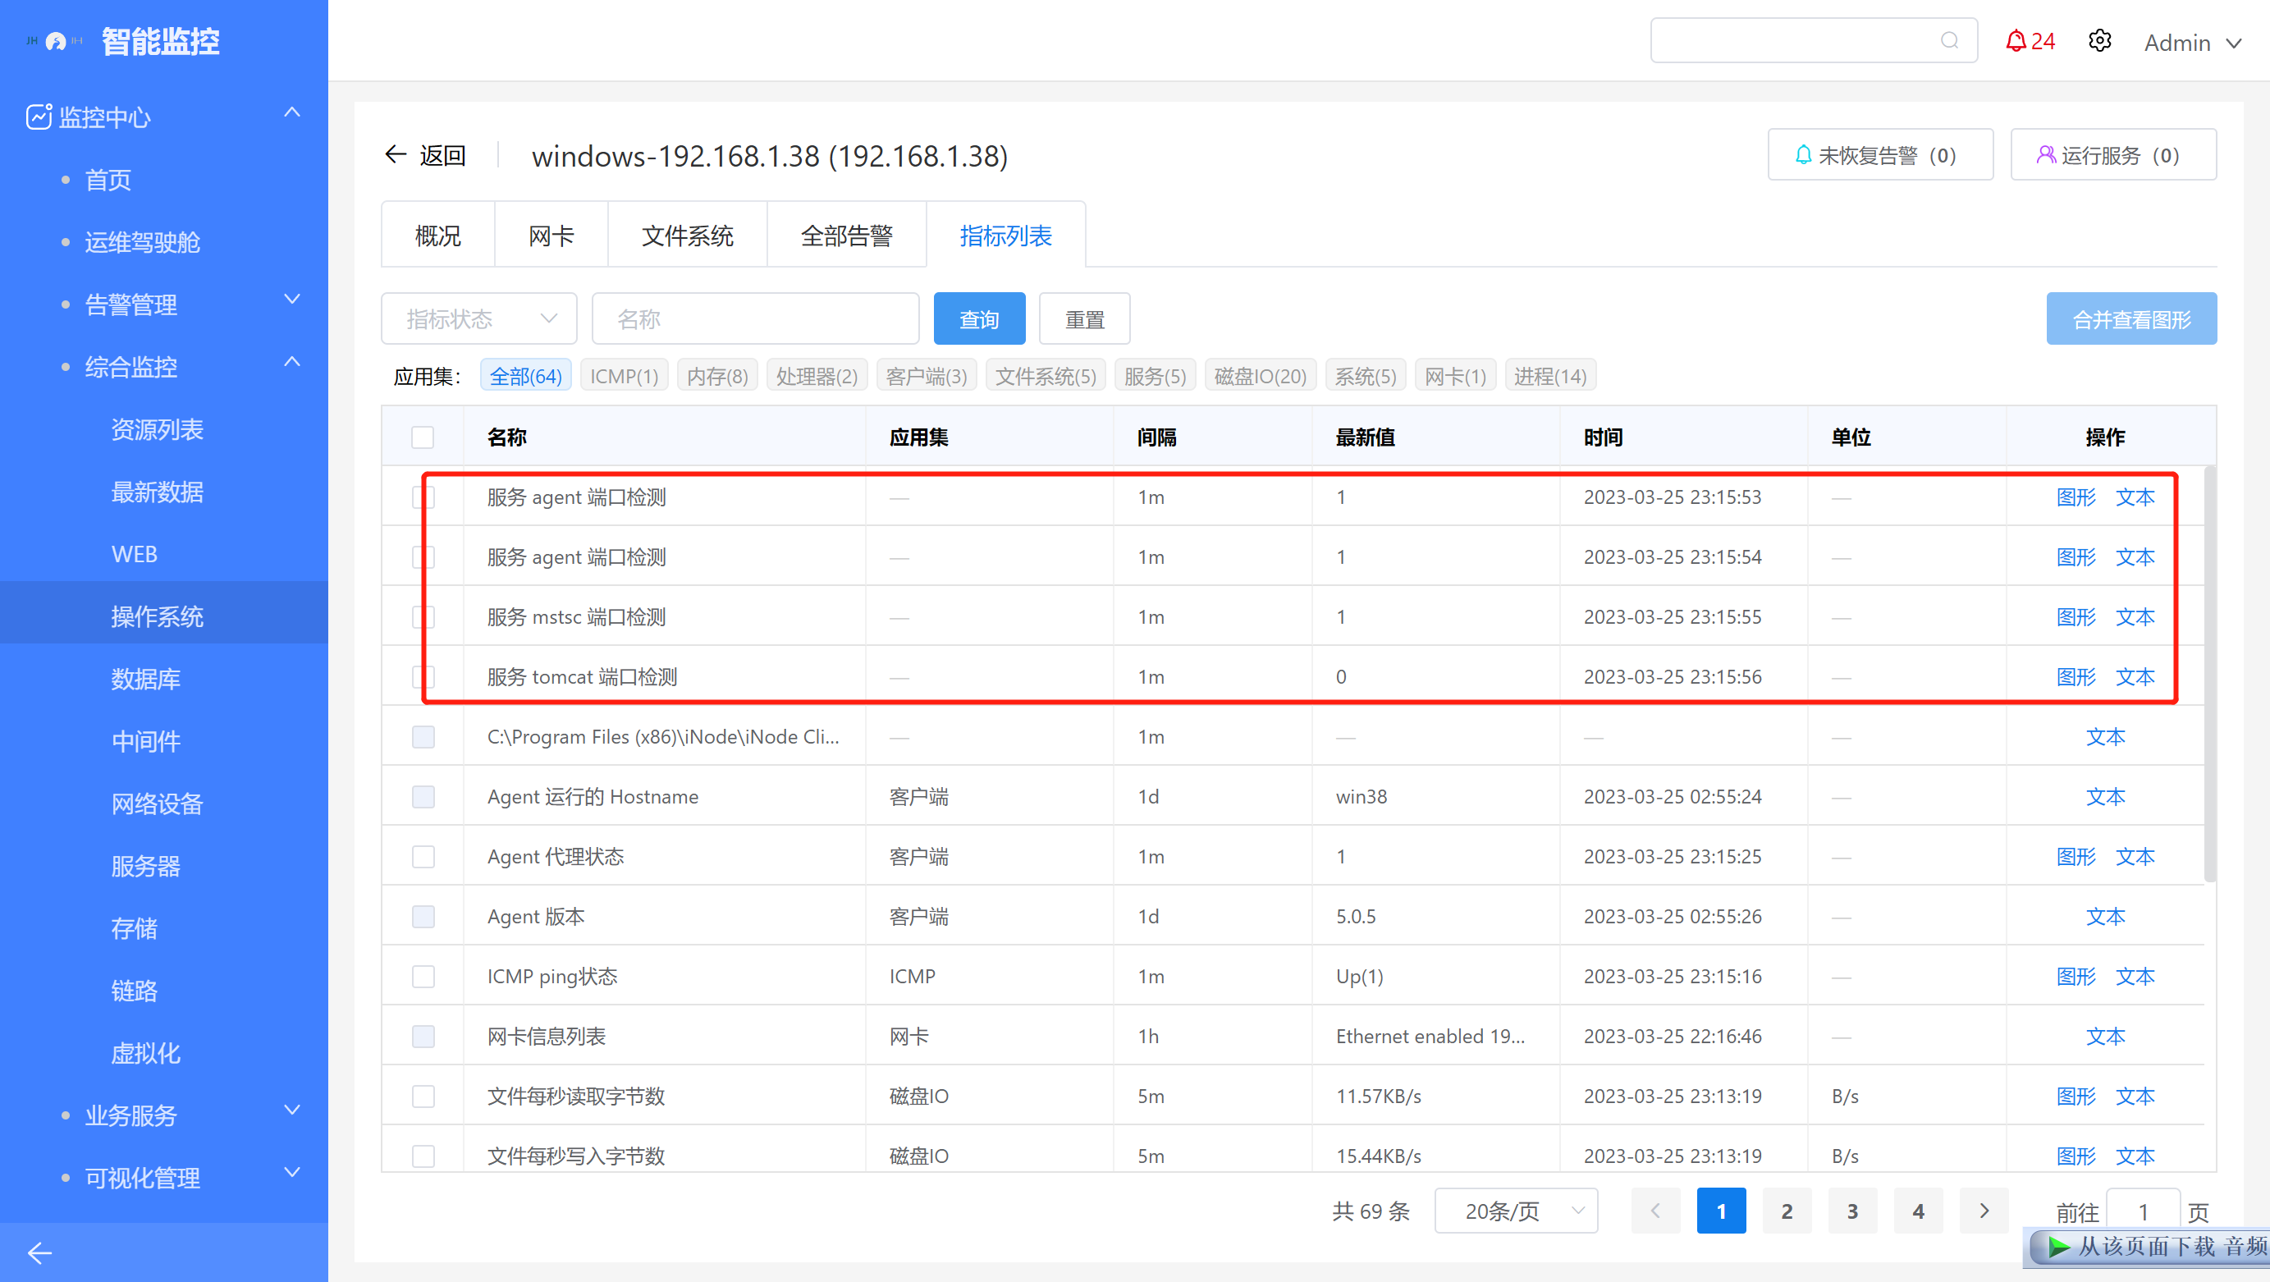Click the 运行服务 (0) button

pos(2112,155)
